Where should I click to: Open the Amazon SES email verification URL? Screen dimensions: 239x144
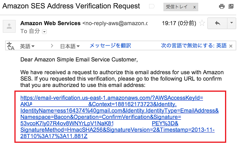[119, 117]
